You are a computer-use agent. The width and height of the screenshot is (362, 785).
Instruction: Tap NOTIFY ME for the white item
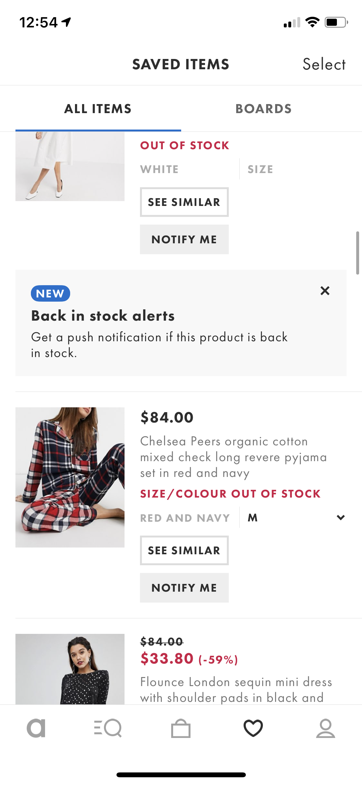184,239
